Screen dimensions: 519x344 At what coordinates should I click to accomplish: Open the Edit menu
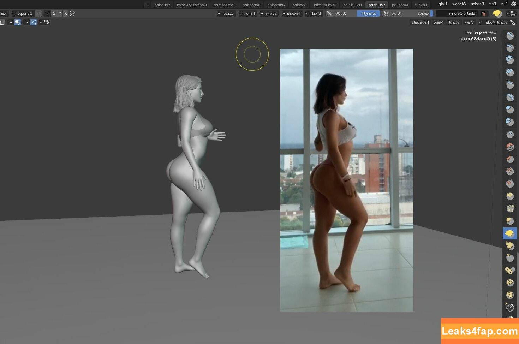point(493,4)
